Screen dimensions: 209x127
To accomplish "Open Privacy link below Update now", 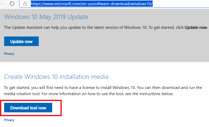I will (9, 54).
